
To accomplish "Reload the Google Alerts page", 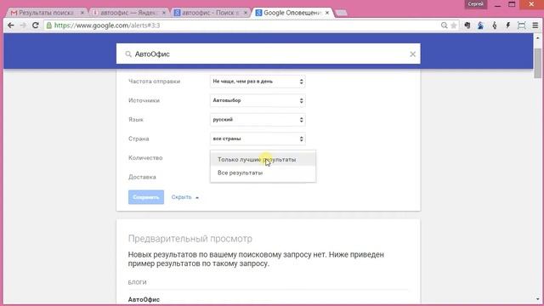I will [36, 25].
